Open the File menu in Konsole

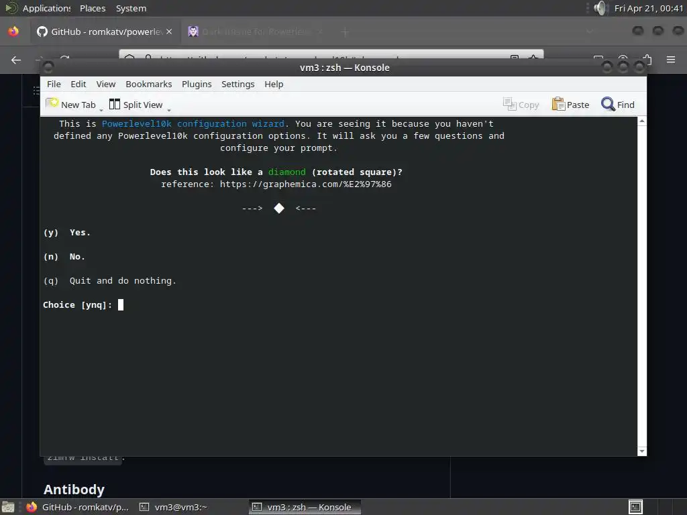[54, 84]
